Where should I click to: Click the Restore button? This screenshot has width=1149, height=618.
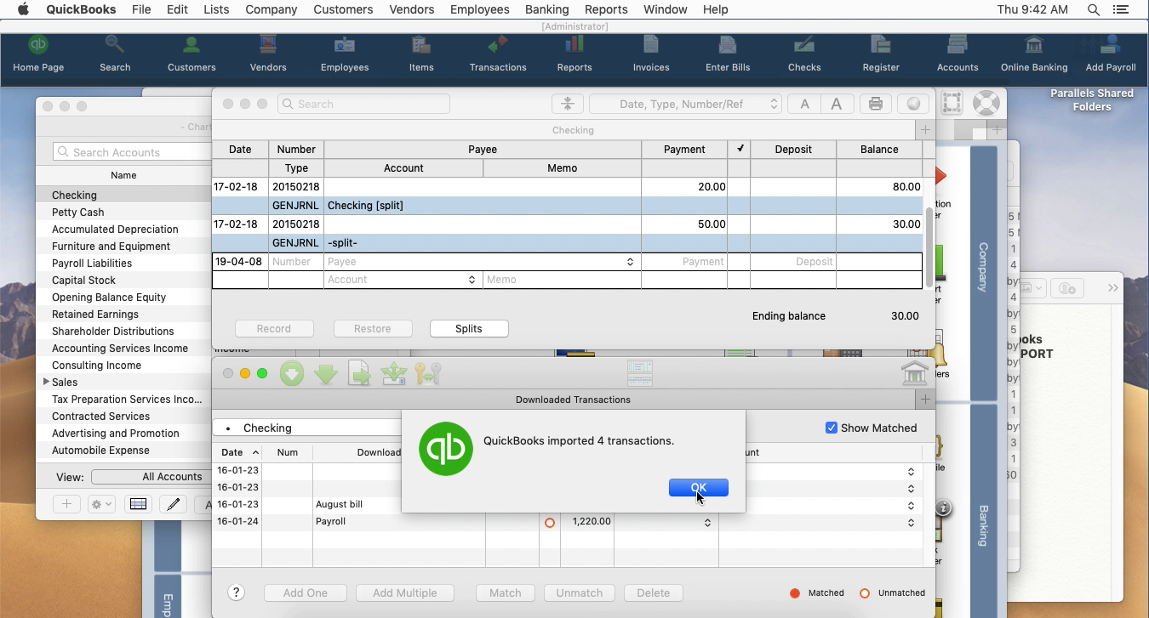(x=373, y=328)
